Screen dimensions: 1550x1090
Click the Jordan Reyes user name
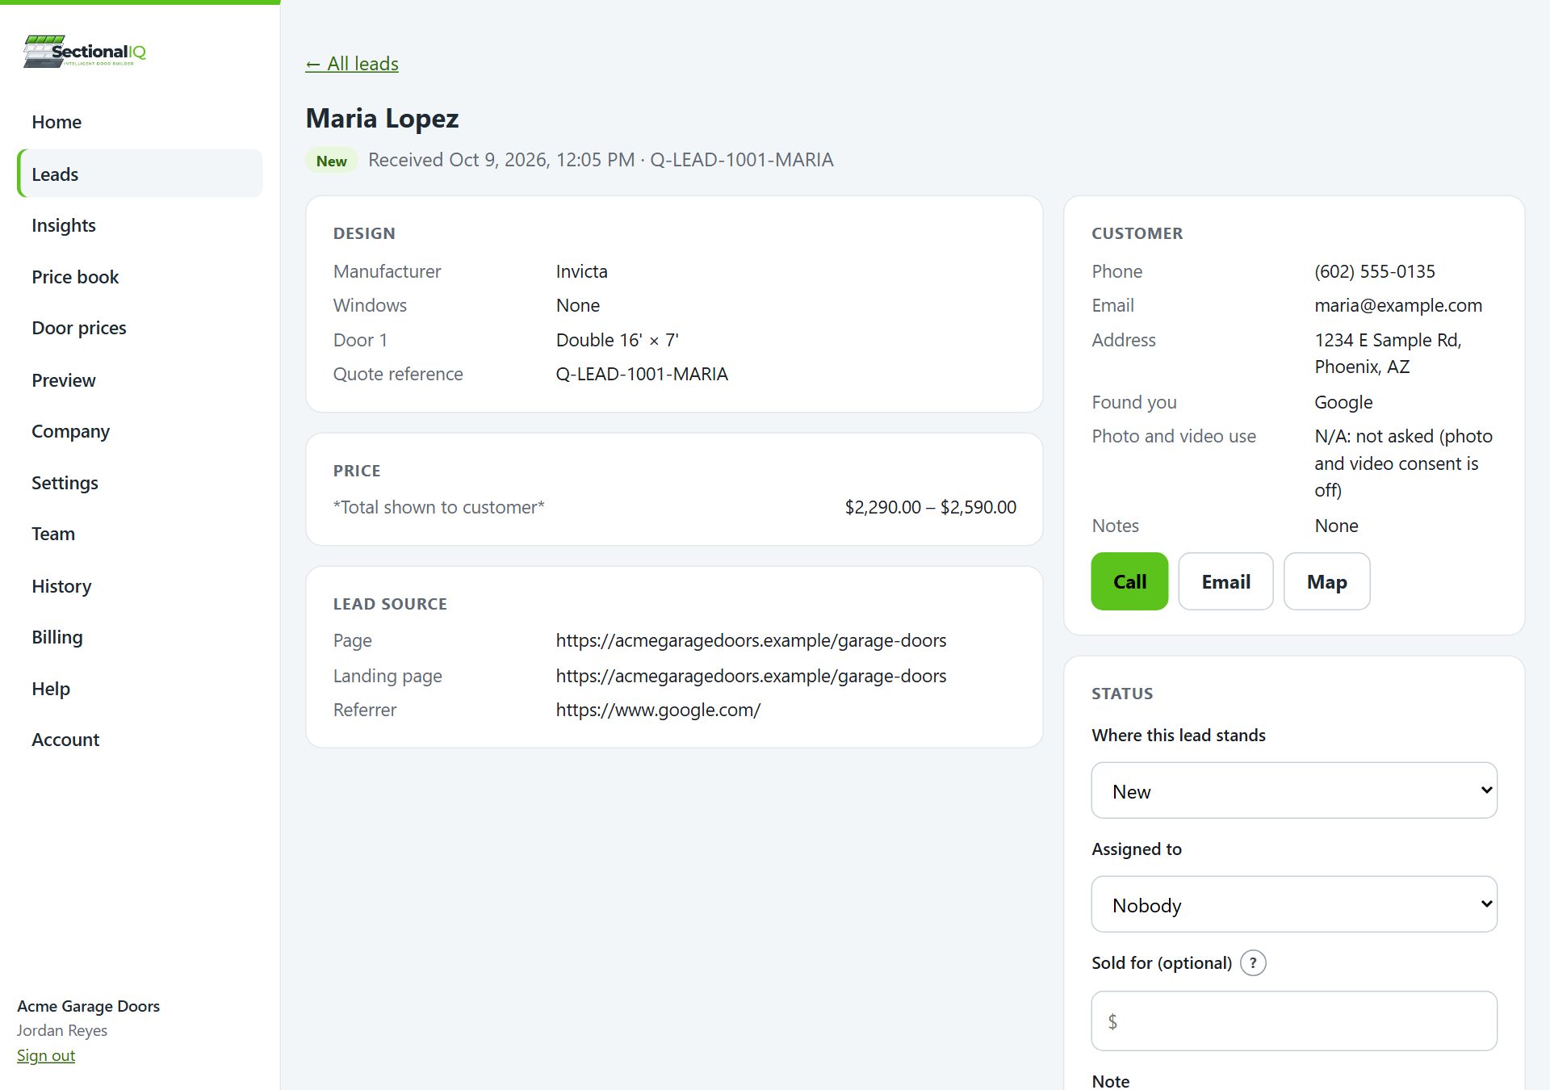62,1030
